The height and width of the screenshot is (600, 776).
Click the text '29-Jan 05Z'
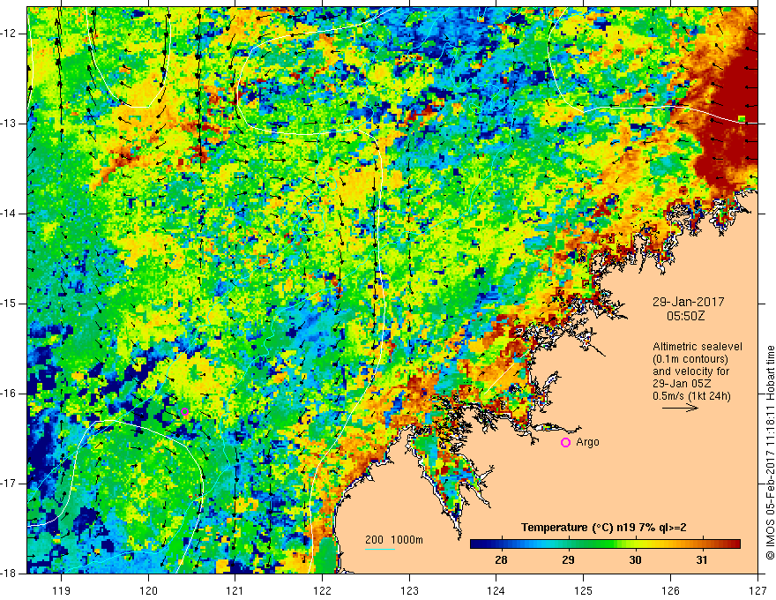(681, 384)
